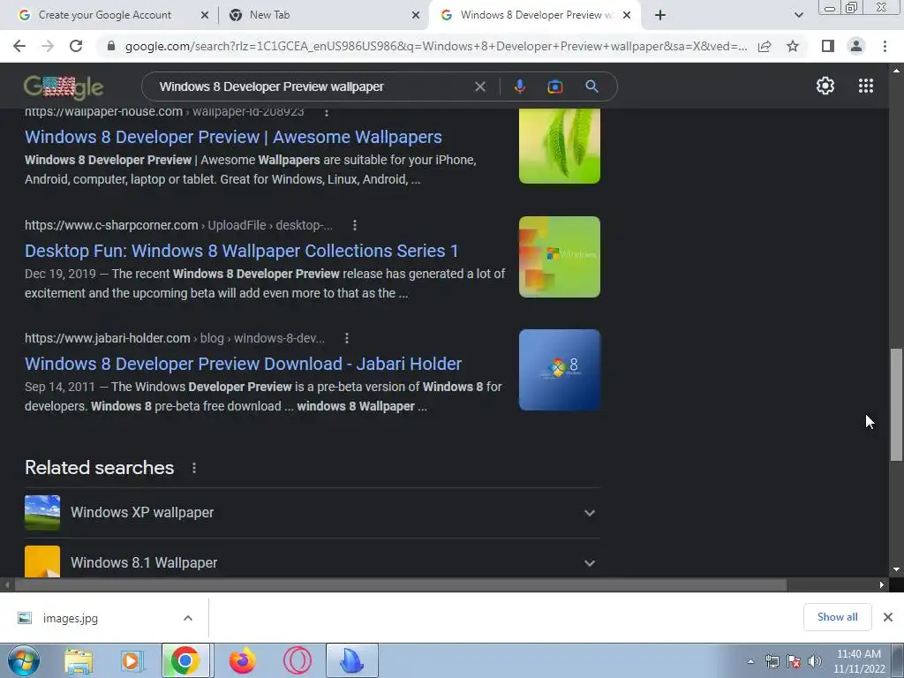
Task: Open the Chrome profile menu
Action: coord(856,46)
